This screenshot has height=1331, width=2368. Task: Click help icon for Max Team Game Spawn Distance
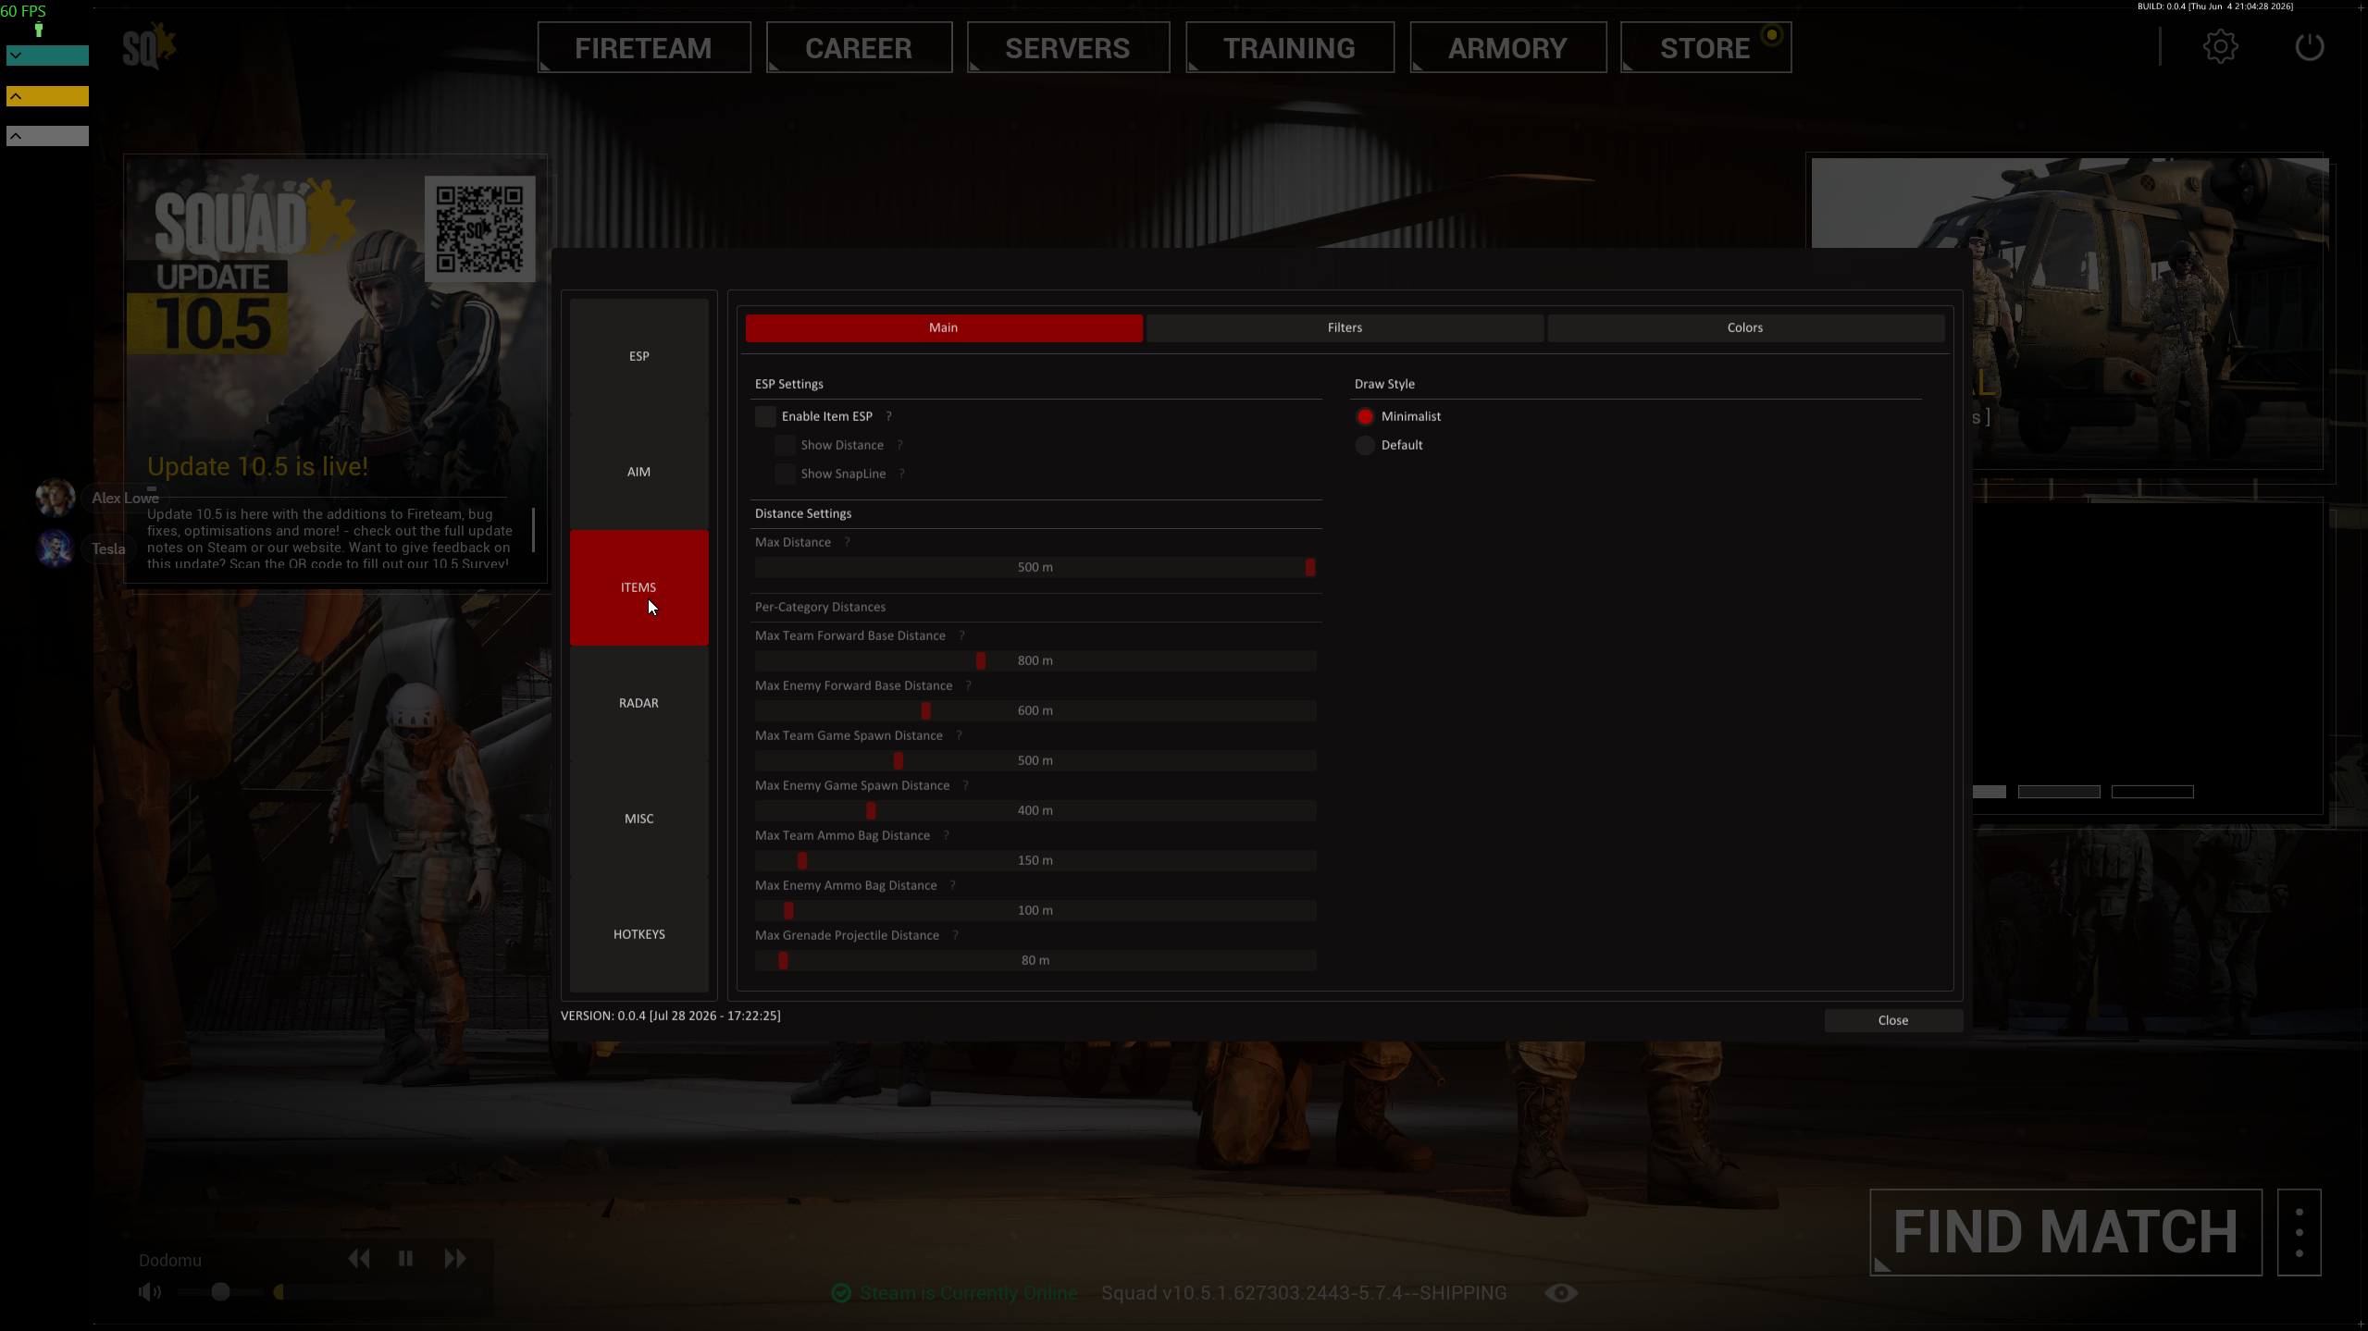pyautogui.click(x=959, y=735)
